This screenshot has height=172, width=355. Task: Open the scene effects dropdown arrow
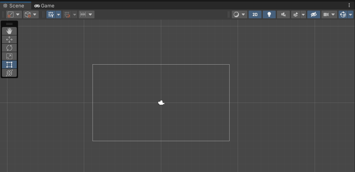coord(303,14)
